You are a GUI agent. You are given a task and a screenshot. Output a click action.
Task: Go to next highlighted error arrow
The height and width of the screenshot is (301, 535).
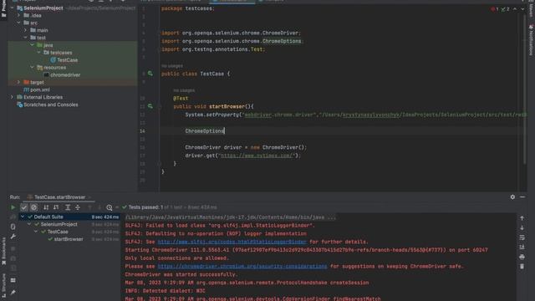tap(522, 9)
